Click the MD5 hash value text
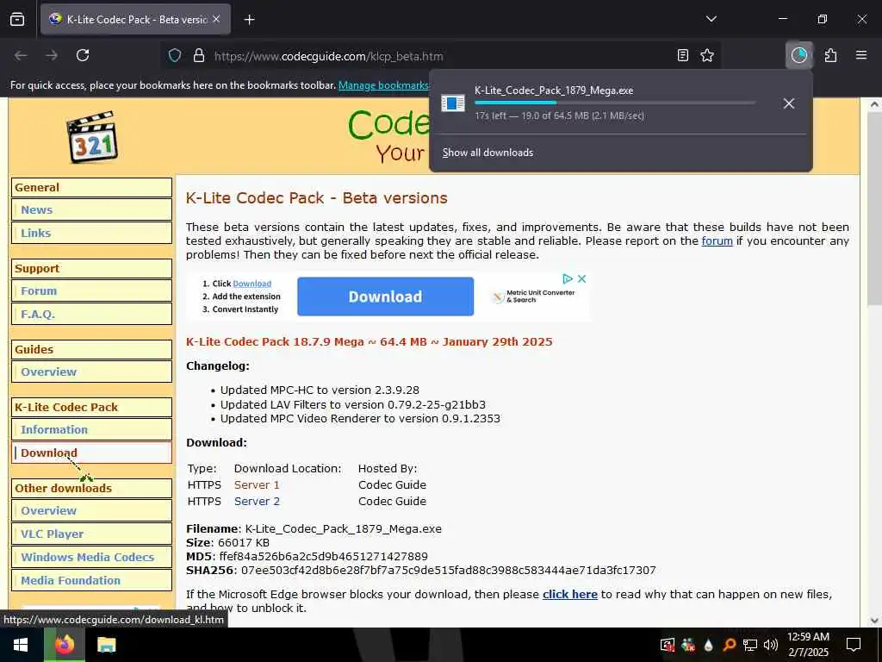The height and width of the screenshot is (662, 882). click(324, 557)
